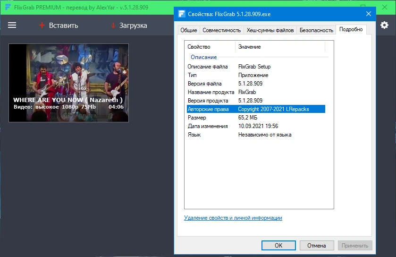Click the FlixGrab logo in title bar
This screenshot has height=257, width=396.
click(8, 8)
